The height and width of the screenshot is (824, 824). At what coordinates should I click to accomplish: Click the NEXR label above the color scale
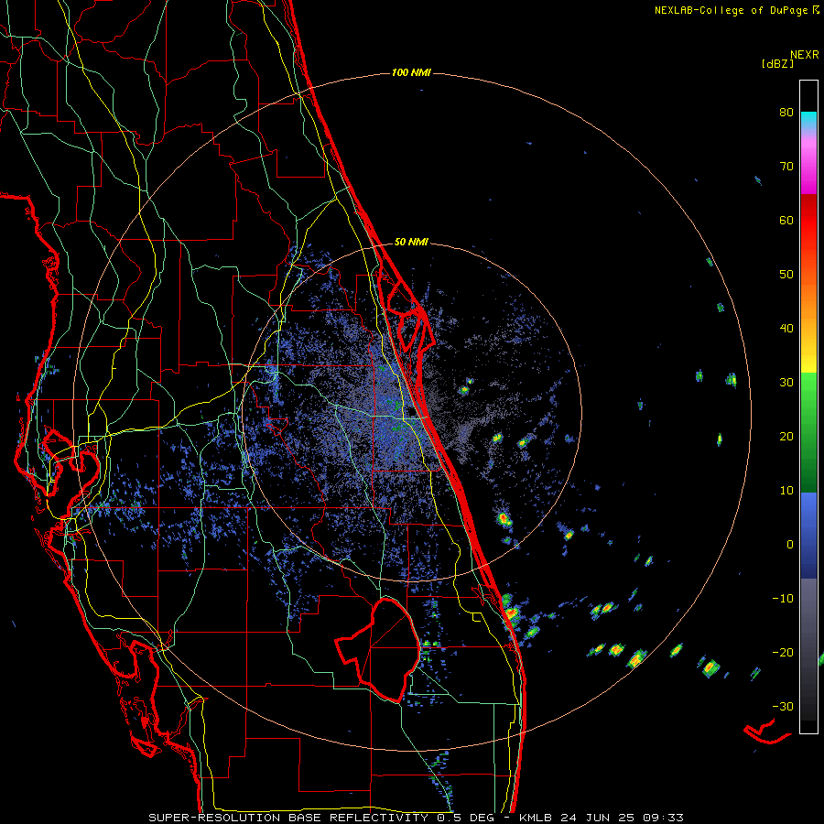tap(804, 55)
